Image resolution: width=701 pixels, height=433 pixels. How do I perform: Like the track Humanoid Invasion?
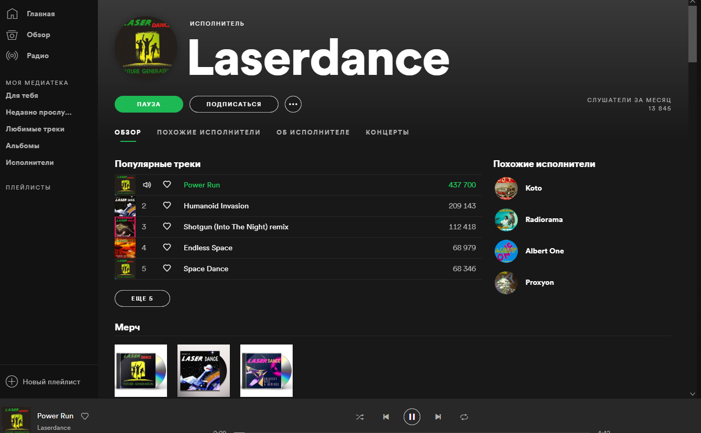pyautogui.click(x=167, y=206)
